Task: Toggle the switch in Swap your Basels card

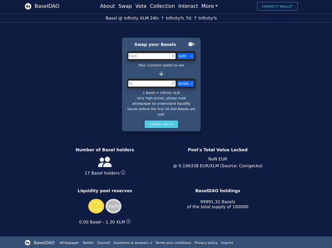Action: [191, 44]
